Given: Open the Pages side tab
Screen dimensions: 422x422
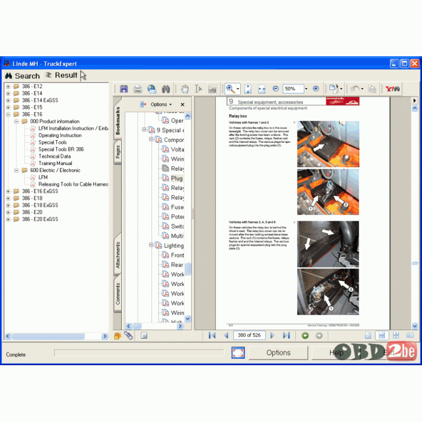Looking at the screenshot, I should tap(117, 151).
